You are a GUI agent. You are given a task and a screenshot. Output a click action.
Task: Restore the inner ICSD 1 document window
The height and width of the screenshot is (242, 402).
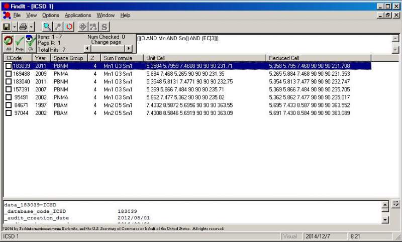(388, 16)
